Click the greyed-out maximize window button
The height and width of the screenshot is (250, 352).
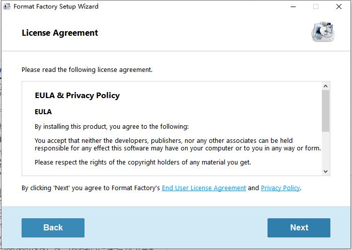click(x=316, y=7)
